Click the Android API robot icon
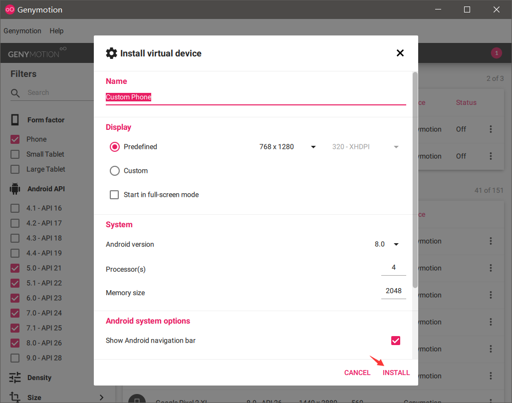Viewport: 512px width, 403px height. coord(15,189)
